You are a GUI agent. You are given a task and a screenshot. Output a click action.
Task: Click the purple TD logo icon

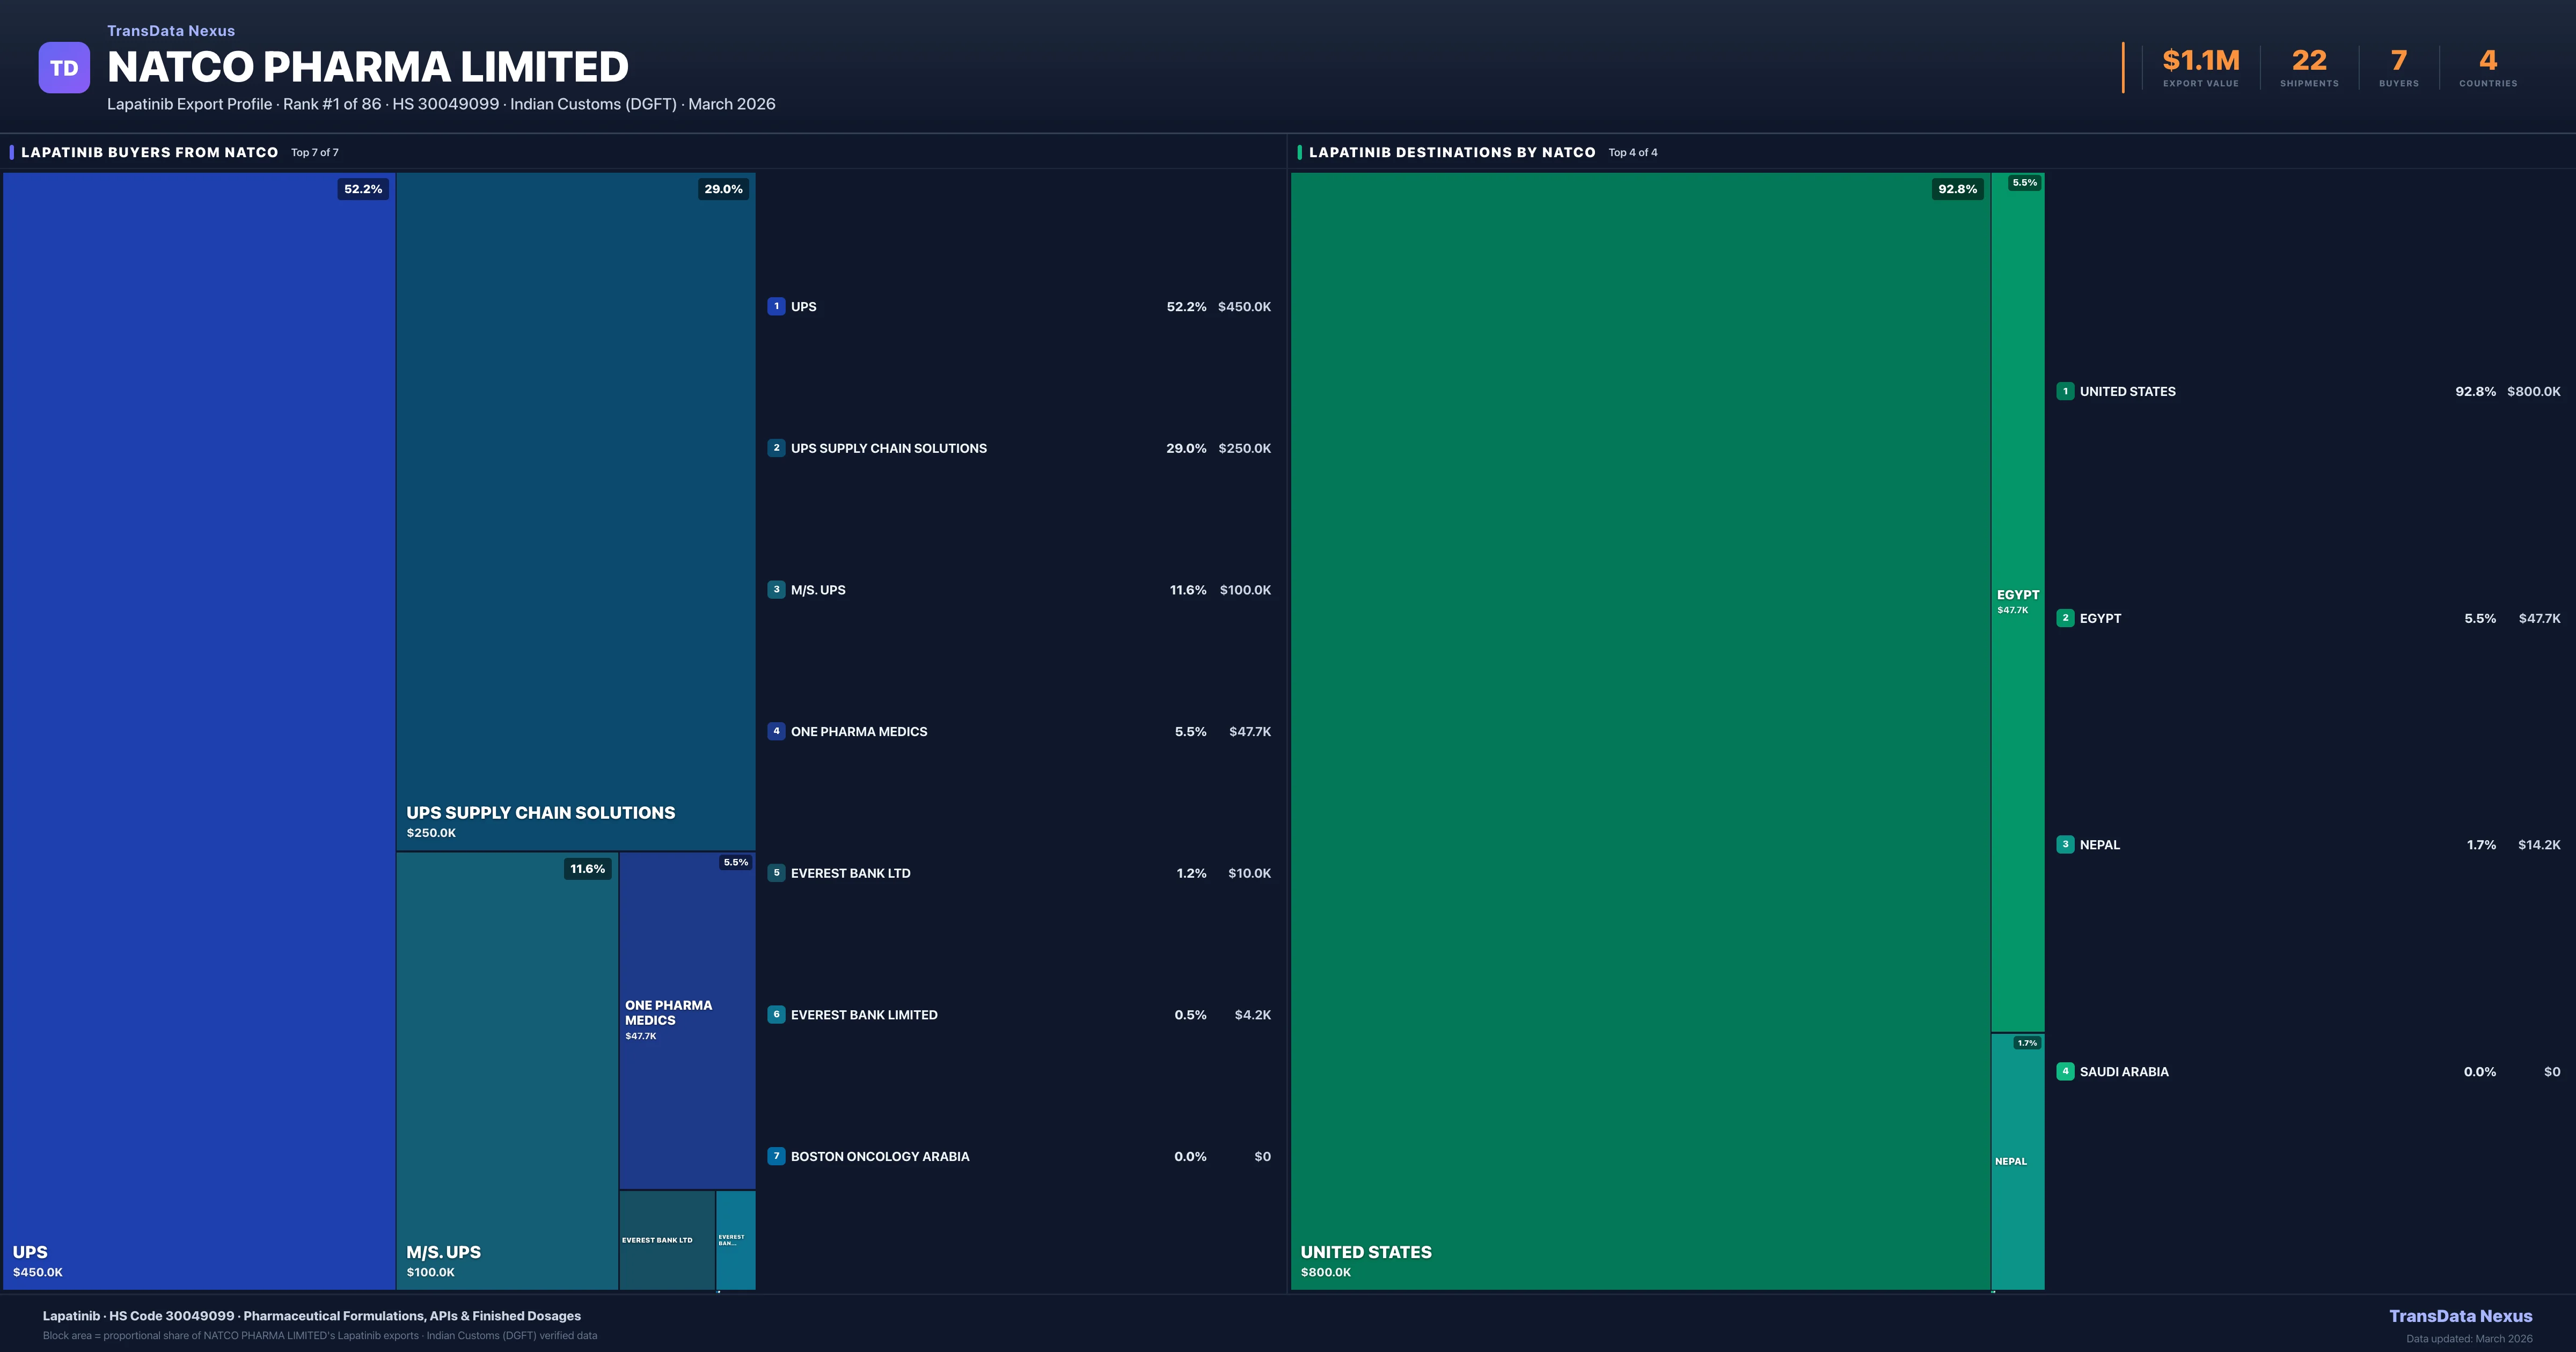point(64,68)
